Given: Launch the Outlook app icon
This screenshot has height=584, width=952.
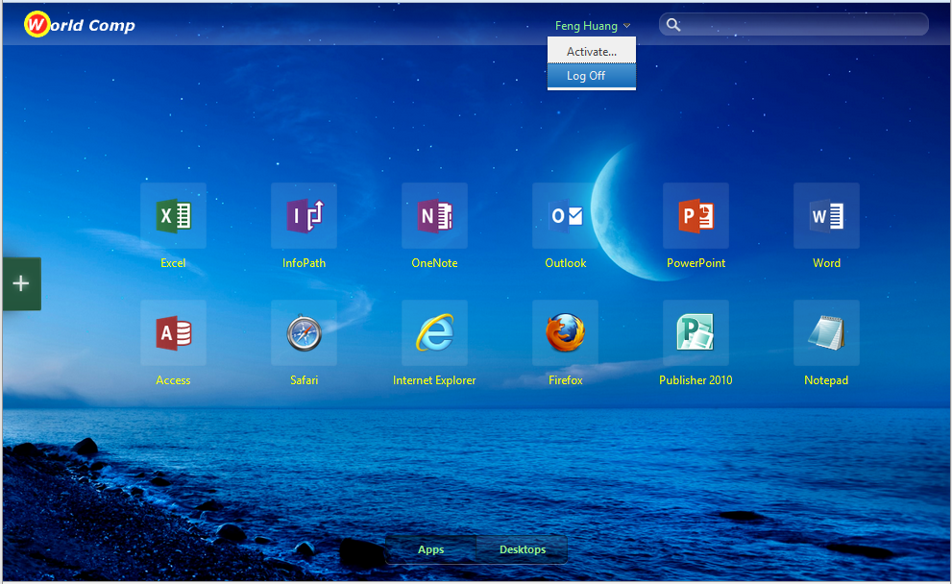Looking at the screenshot, I should coord(565,216).
